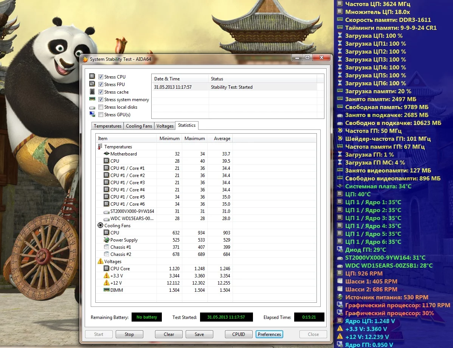Viewport: 453px width, 348px height.
Task: Click the FPU icon beside Stress FPU
Action: coord(92,84)
